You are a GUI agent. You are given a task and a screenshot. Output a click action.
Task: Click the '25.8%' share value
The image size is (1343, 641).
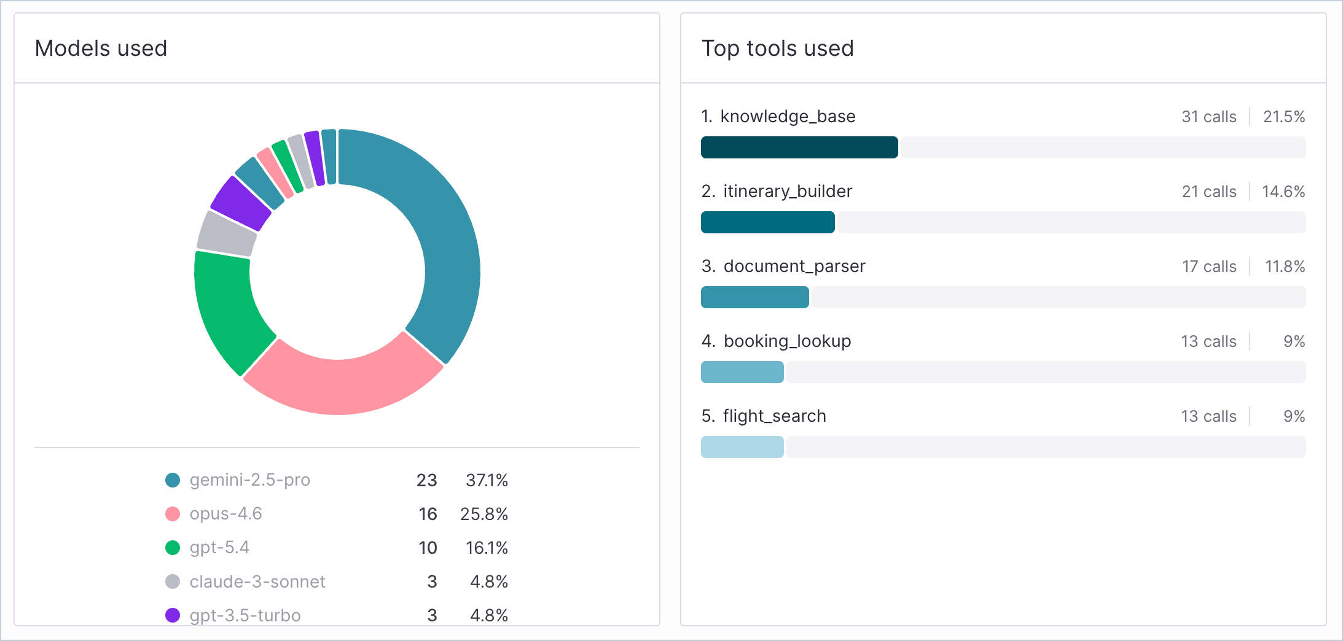(x=484, y=514)
